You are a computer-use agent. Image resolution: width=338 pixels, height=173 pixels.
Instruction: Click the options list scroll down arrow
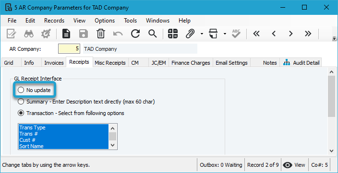[x=112, y=145]
